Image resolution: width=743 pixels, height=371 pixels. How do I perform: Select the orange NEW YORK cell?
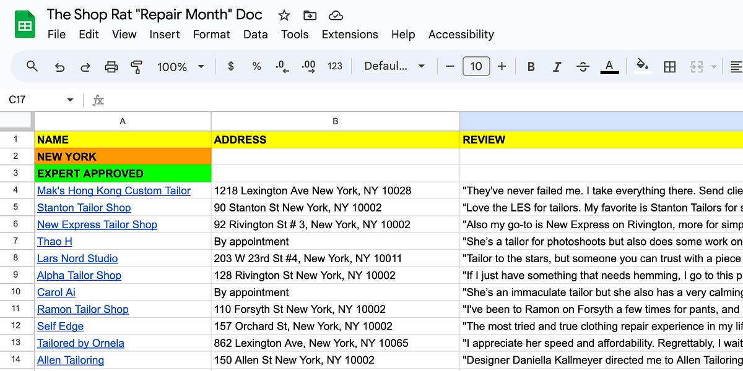123,156
